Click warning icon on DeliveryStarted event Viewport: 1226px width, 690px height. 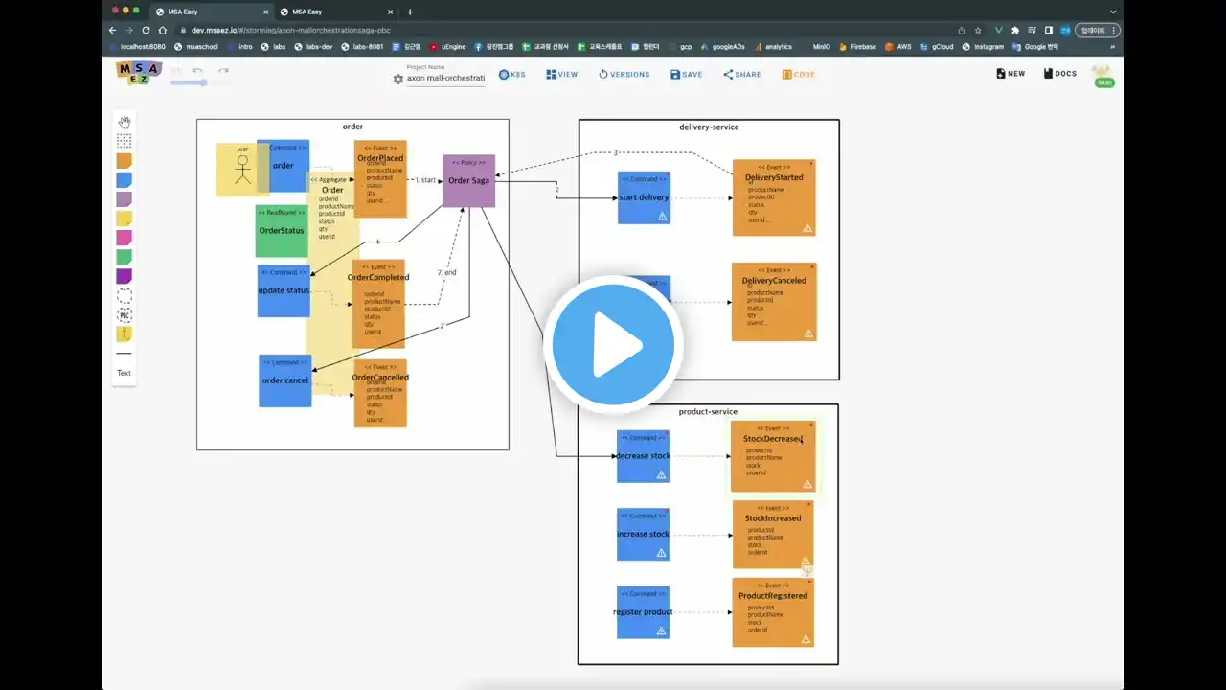pos(807,228)
